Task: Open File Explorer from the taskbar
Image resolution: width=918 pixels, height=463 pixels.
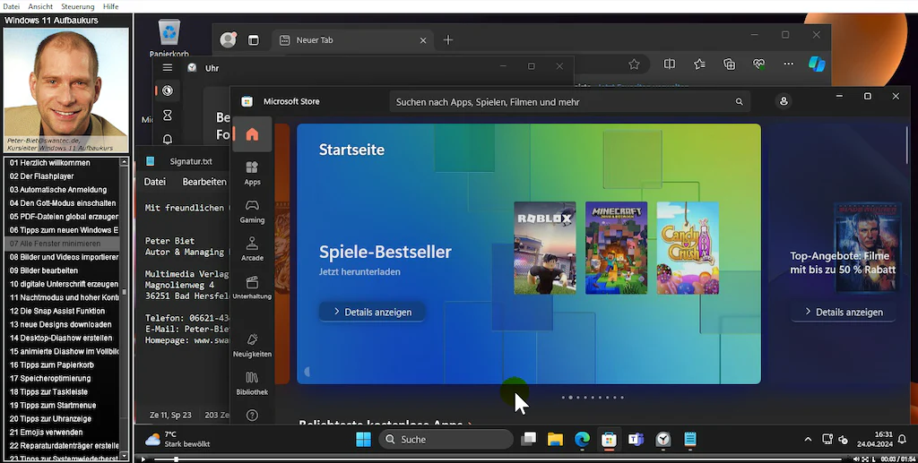Action: (x=555, y=439)
